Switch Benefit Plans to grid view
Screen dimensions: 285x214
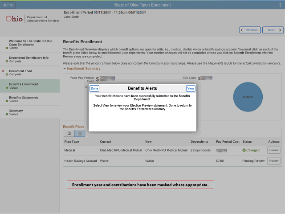tap(80, 133)
